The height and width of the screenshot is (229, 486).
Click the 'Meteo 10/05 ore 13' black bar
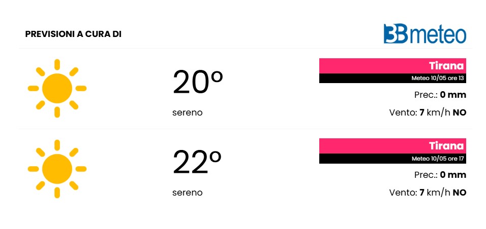click(392, 78)
